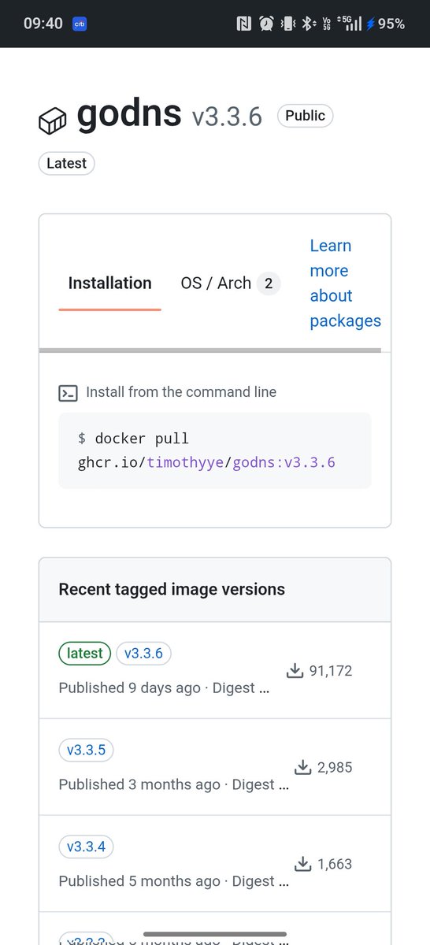The height and width of the screenshot is (945, 430).
Task: Open Learn more about packages link
Action: [x=345, y=283]
